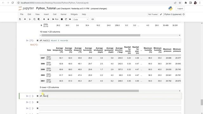Move selected cell down with the arrow icon

pyautogui.click(x=48, y=19)
